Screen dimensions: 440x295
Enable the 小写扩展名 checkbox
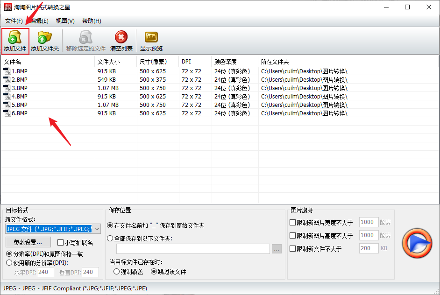60,243
